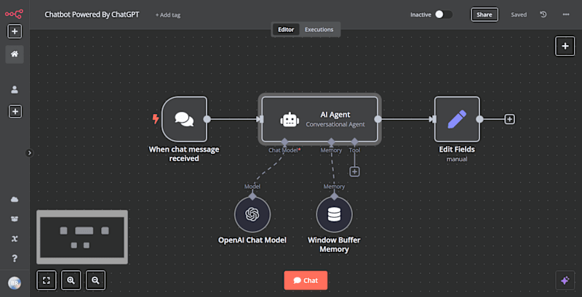This screenshot has height=297, width=582.
Task: Open the person profile icon in sidebar
Action: (15, 89)
